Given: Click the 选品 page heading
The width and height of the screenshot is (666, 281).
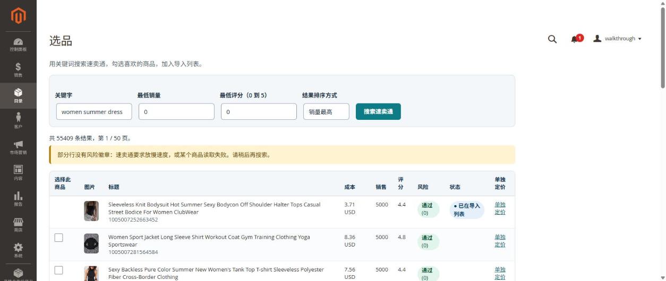Looking at the screenshot, I should click(x=61, y=41).
